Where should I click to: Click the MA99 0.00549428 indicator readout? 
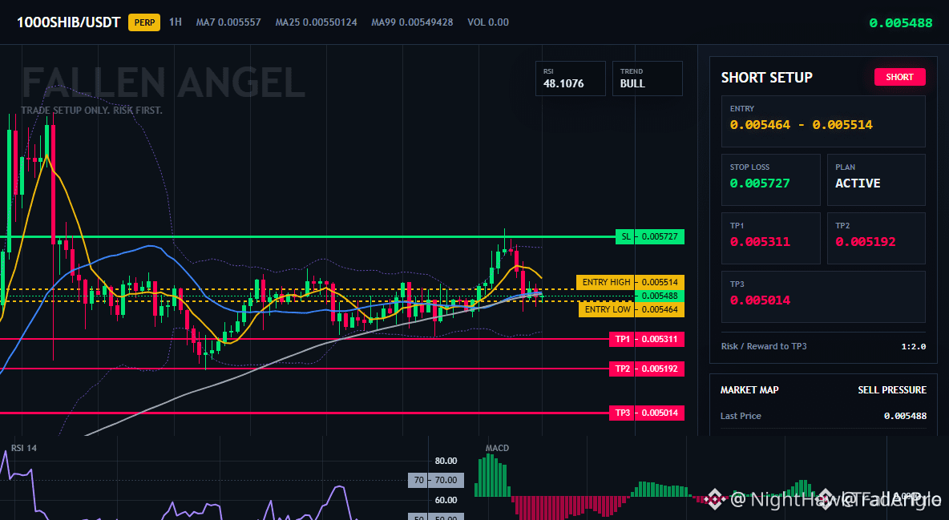point(412,22)
